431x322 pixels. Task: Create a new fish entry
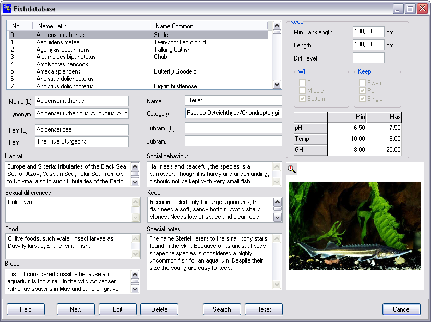coord(76,309)
